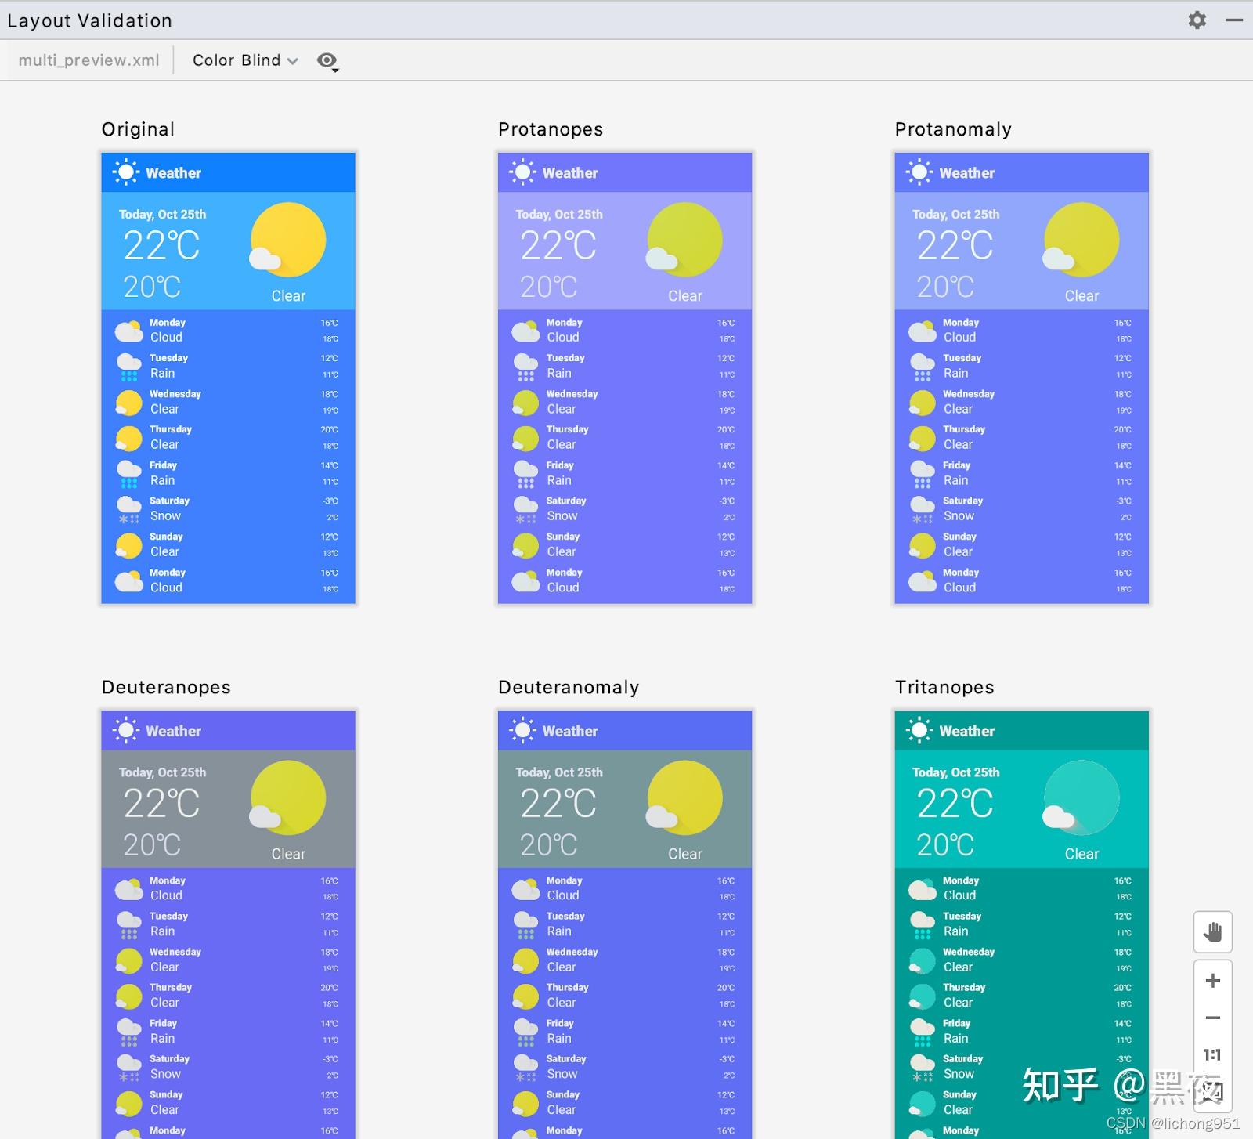This screenshot has width=1253, height=1139.
Task: Select the pan tool in the zoom controls
Action: pos(1212,932)
